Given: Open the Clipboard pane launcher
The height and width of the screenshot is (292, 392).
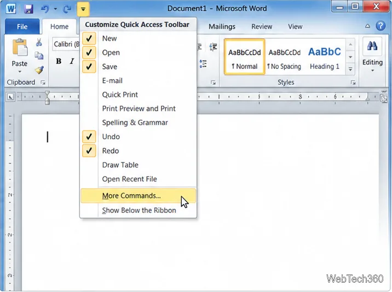Looking at the screenshot, I should (x=43, y=83).
